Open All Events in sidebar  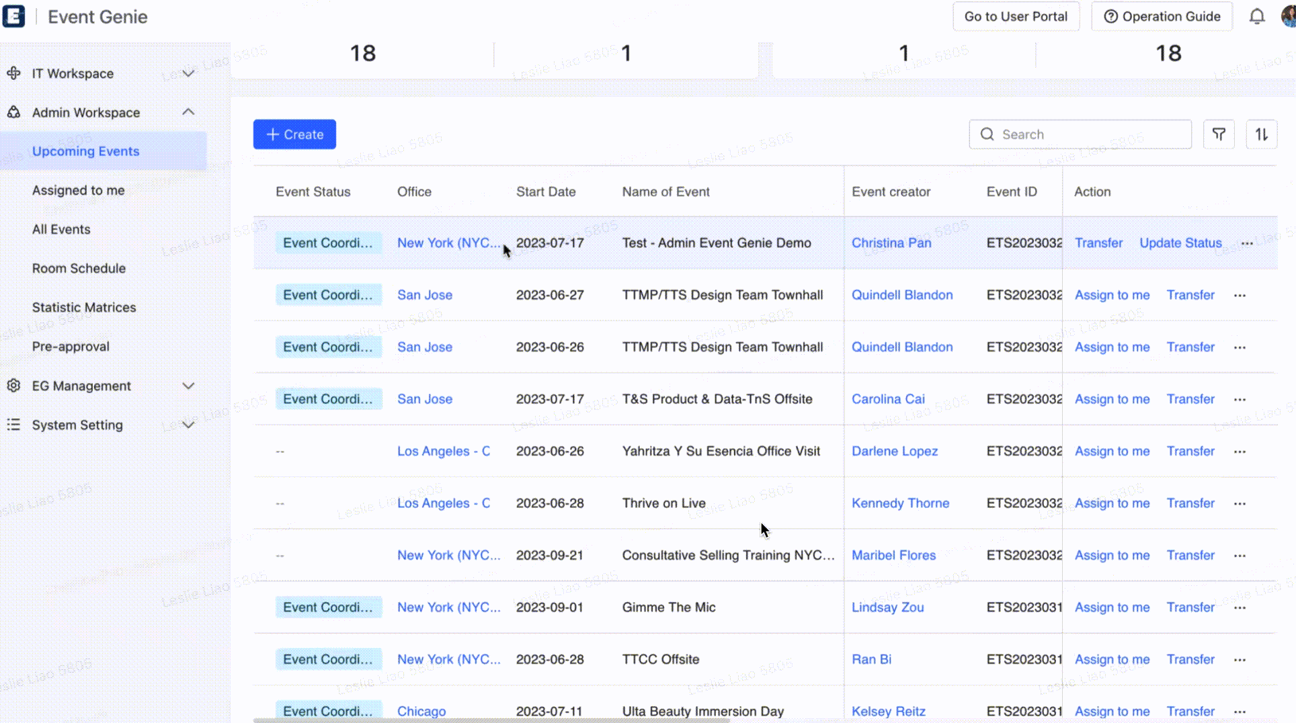[x=61, y=229]
